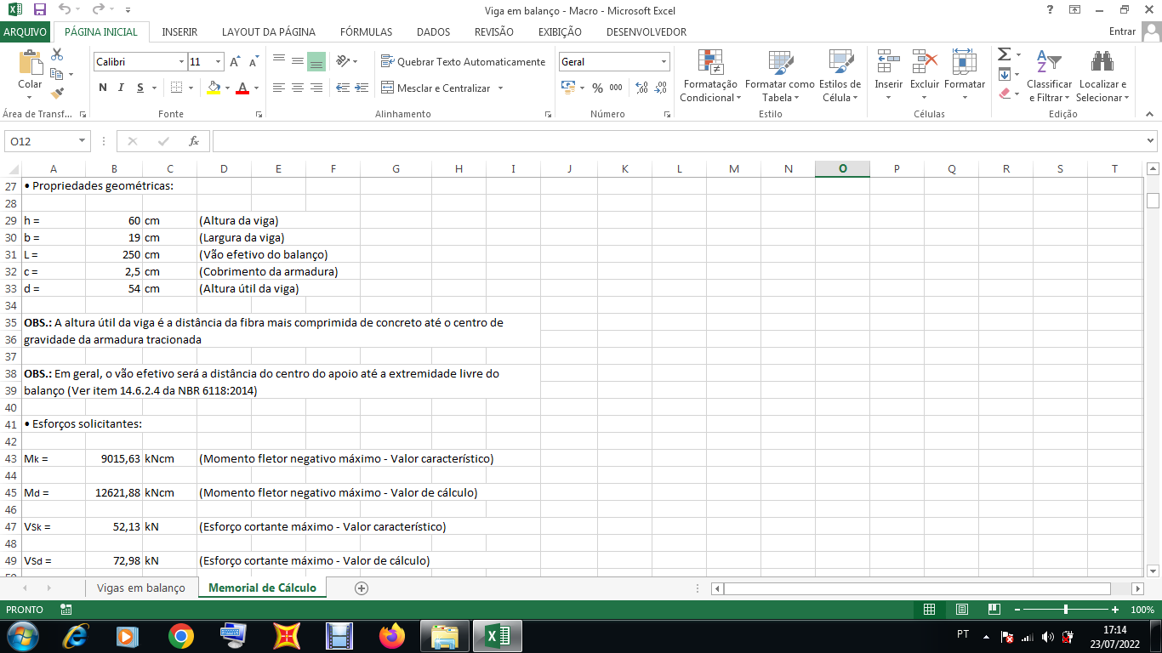Image resolution: width=1162 pixels, height=653 pixels.
Task: Click the macro recording icon in status bar
Action: click(66, 610)
